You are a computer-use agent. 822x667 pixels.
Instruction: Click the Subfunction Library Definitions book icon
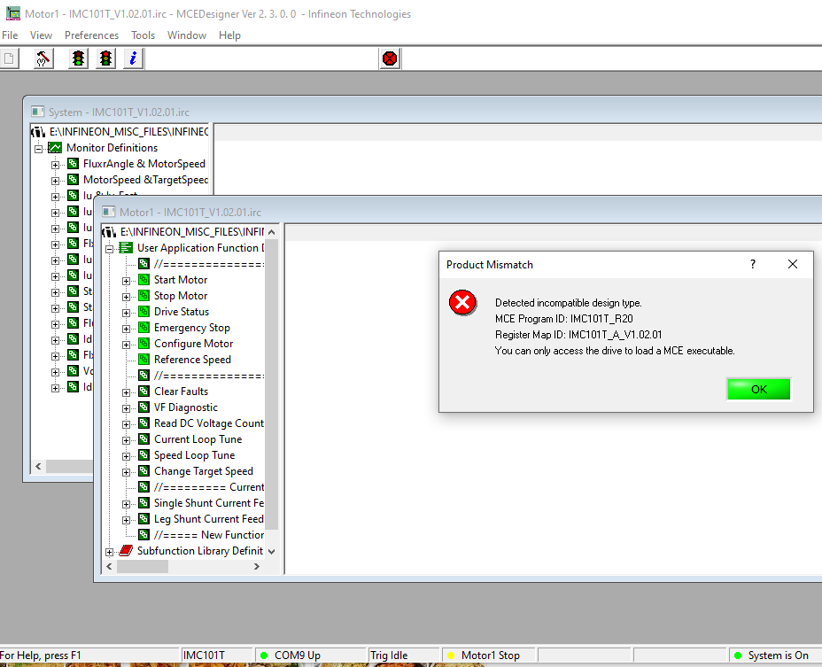[x=127, y=551]
